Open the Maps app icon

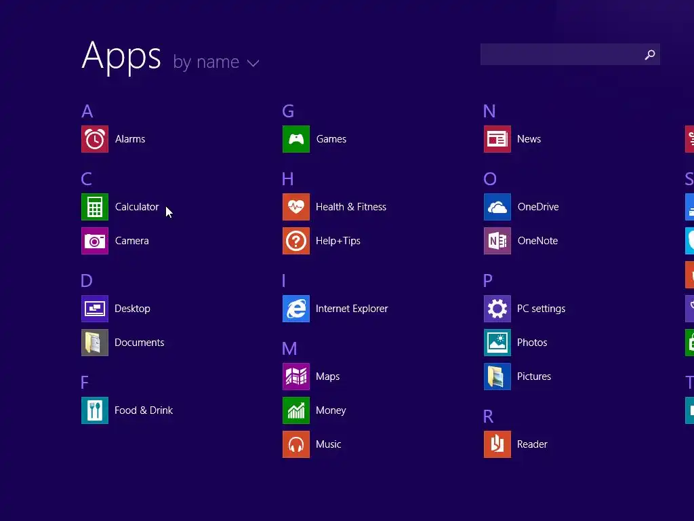click(296, 377)
